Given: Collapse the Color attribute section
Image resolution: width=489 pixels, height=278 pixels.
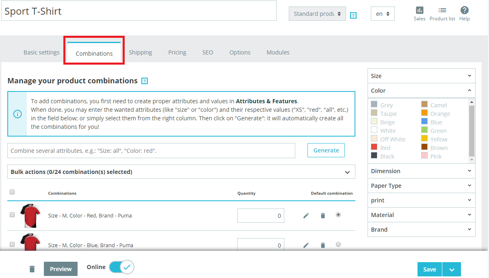Looking at the screenshot, I should coord(421,90).
